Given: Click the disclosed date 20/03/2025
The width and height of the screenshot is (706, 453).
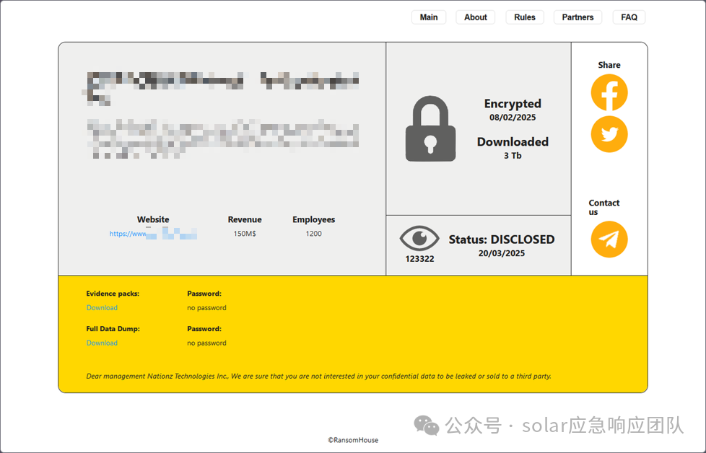Looking at the screenshot, I should click(502, 253).
